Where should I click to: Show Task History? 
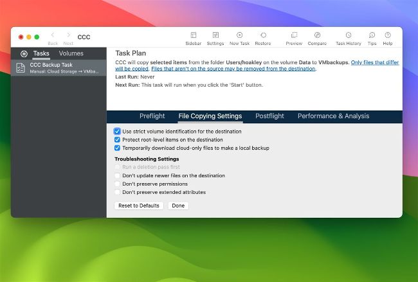tap(348, 35)
